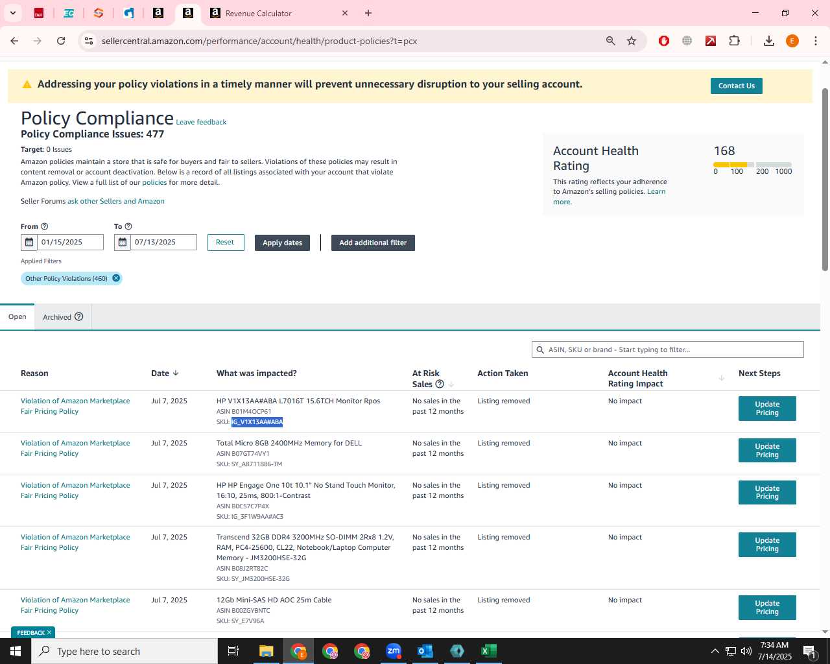This screenshot has width=830, height=664.
Task: Show help for the From date
Action: (x=45, y=226)
